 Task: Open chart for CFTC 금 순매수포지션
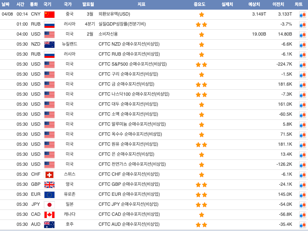(x=302, y=85)
